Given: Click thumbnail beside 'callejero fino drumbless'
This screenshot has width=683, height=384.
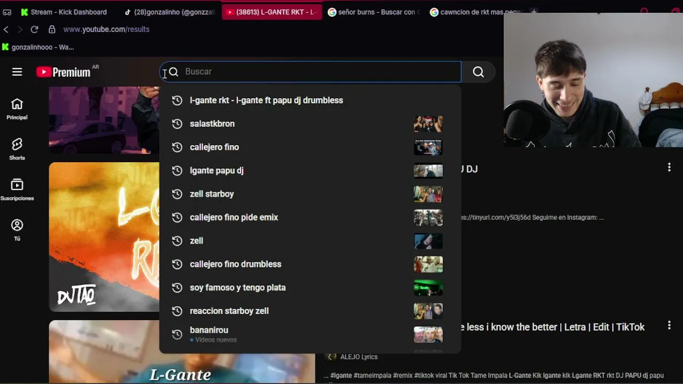Looking at the screenshot, I should click(428, 265).
